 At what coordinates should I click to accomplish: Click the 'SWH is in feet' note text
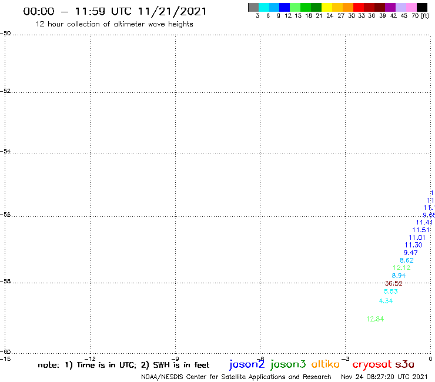(181, 365)
